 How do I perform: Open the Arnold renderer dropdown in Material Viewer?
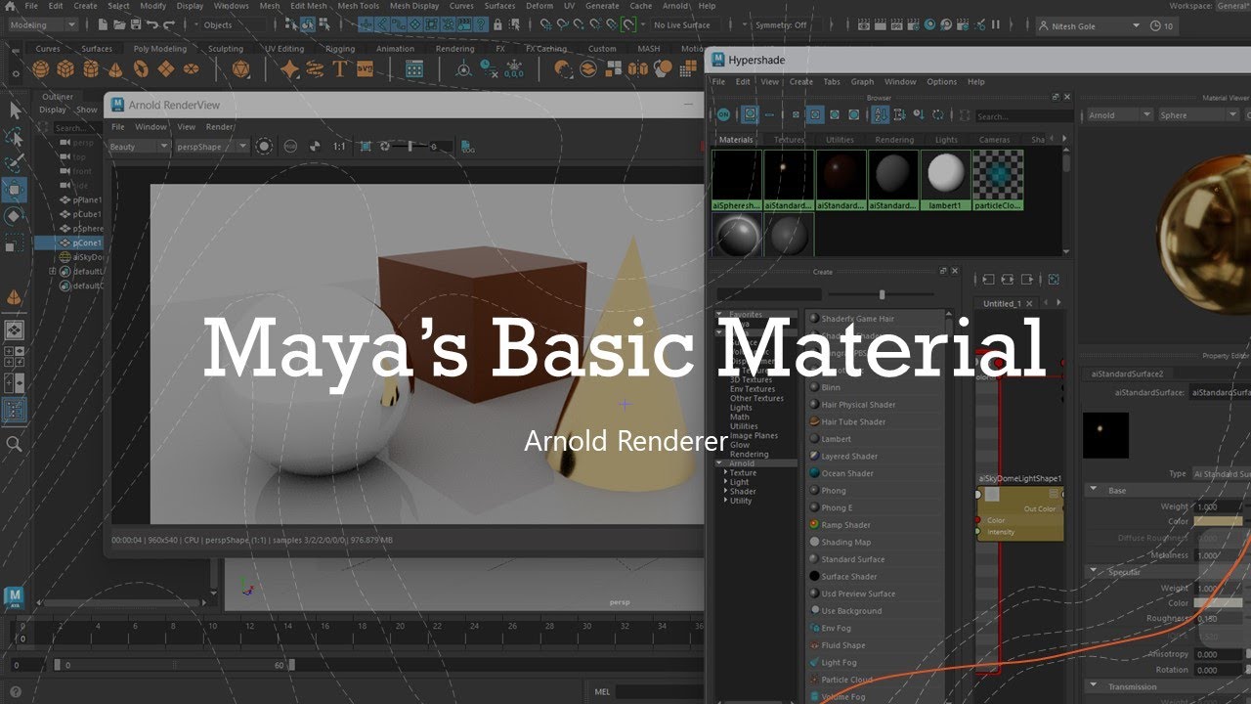coord(1119,114)
